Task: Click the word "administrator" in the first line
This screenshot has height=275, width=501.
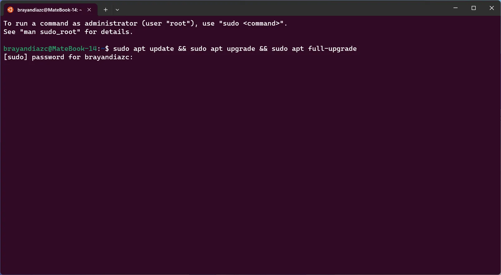Action: coord(111,23)
